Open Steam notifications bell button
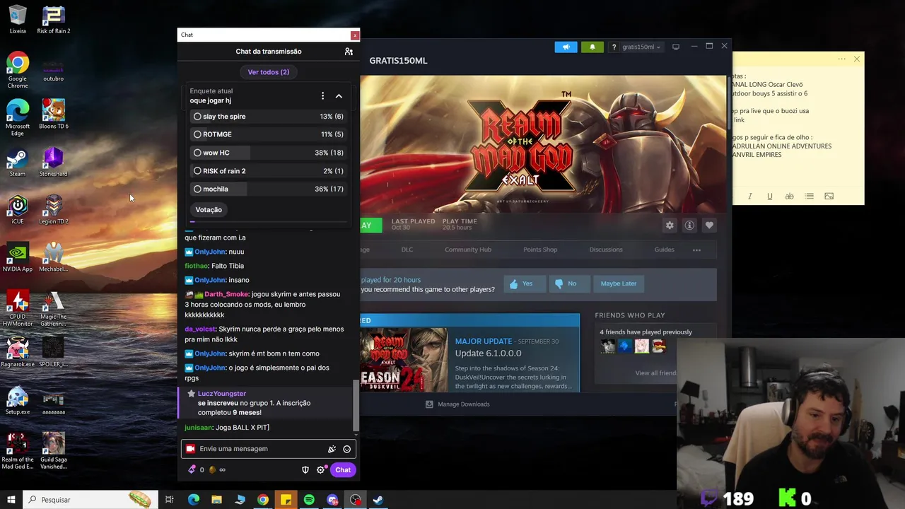 [x=592, y=47]
